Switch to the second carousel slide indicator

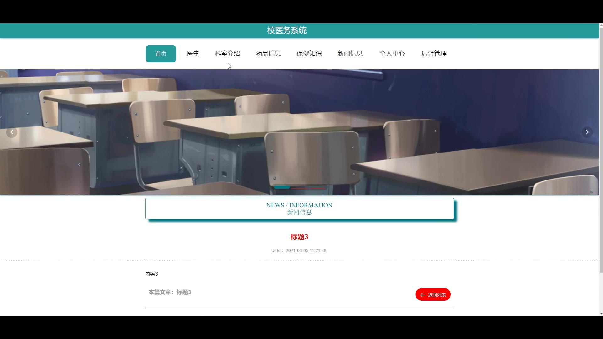[300, 188]
